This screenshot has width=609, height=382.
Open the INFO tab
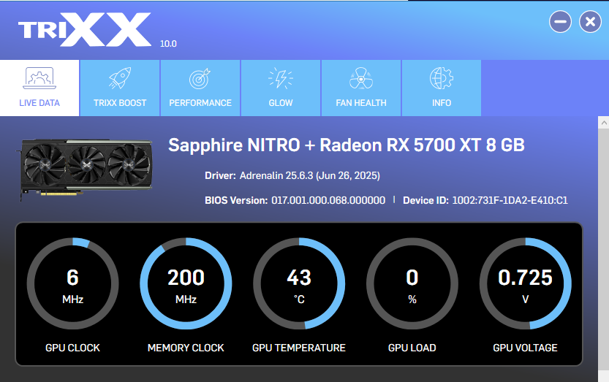(x=442, y=88)
